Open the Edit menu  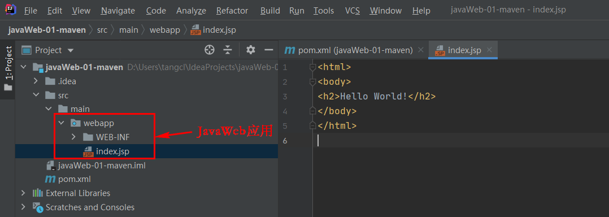click(x=55, y=11)
